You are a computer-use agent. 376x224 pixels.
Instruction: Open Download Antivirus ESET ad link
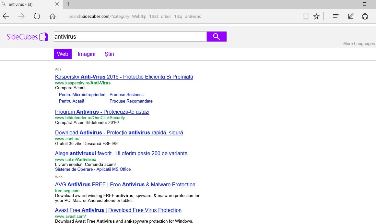pyautogui.click(x=119, y=133)
